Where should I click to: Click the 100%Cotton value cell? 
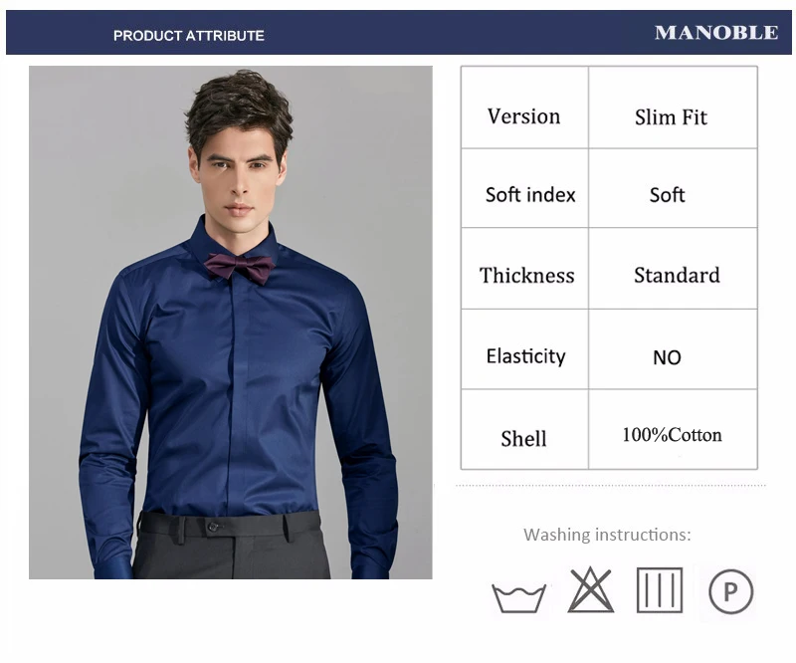click(673, 430)
